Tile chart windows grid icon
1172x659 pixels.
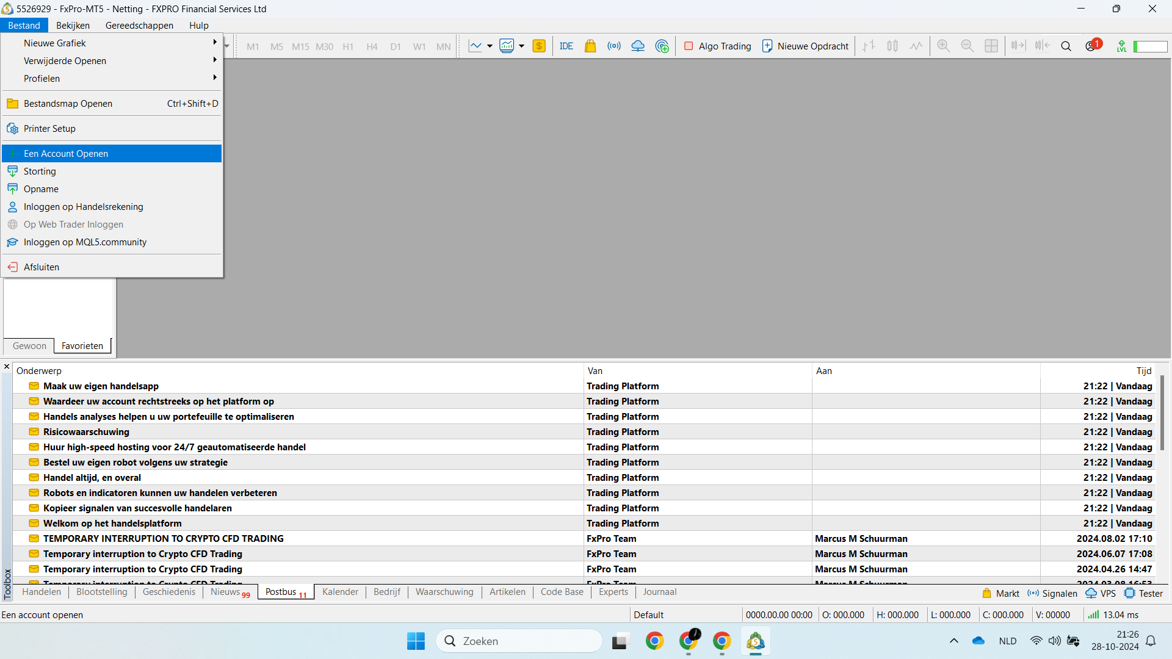[x=991, y=46]
